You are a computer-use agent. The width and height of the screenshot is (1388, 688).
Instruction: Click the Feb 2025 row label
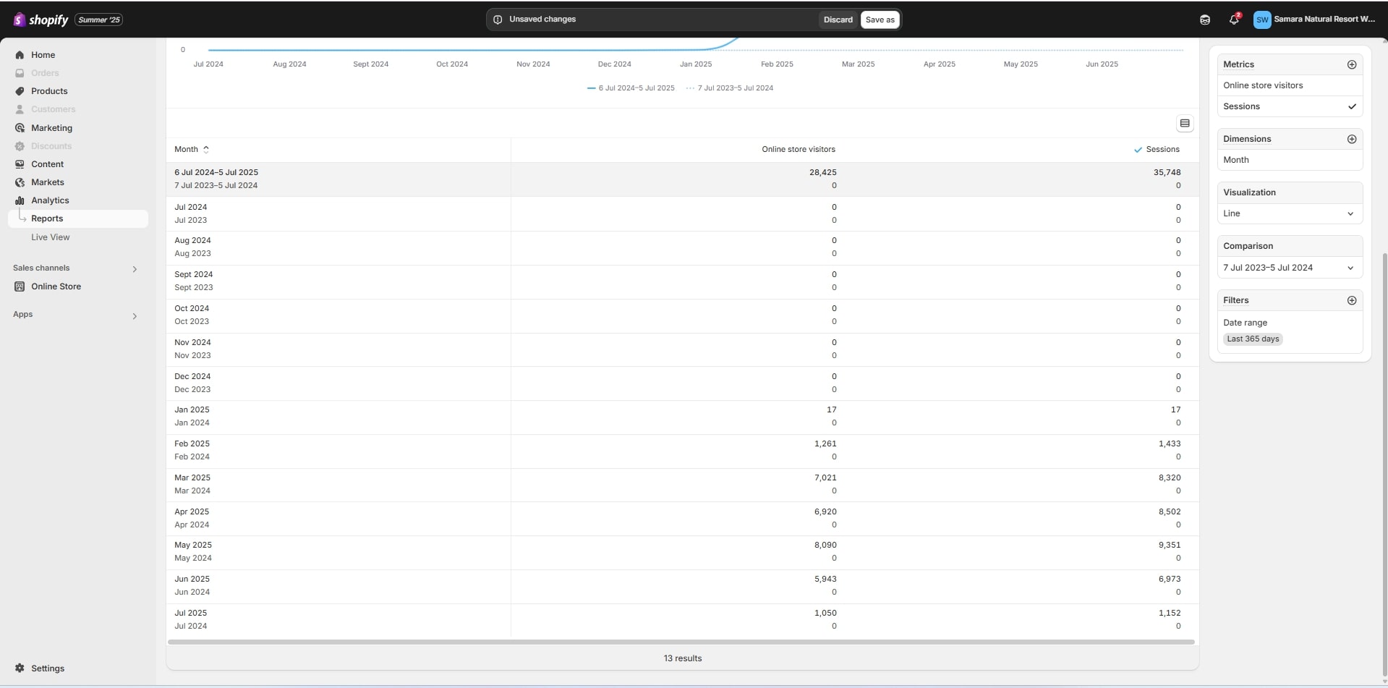click(x=192, y=444)
